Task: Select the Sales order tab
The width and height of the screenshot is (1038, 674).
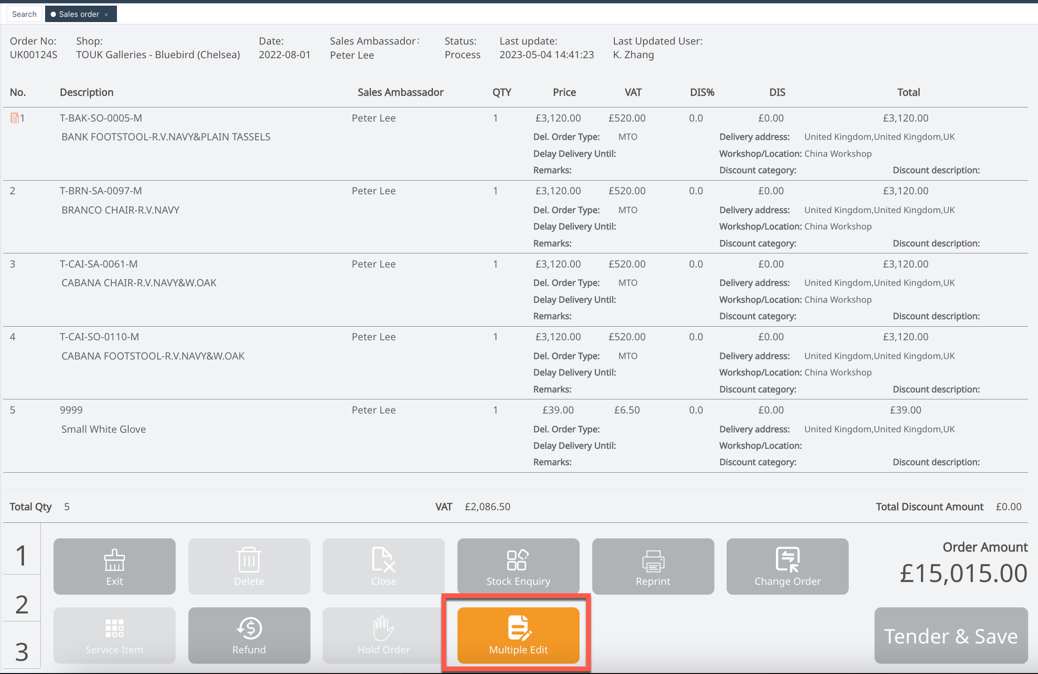Action: pos(78,14)
